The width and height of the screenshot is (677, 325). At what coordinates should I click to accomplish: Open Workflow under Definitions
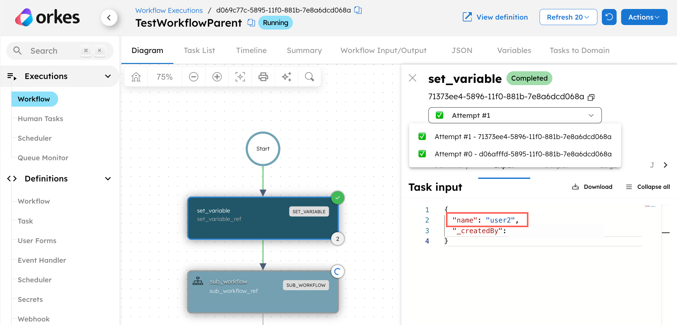point(34,201)
